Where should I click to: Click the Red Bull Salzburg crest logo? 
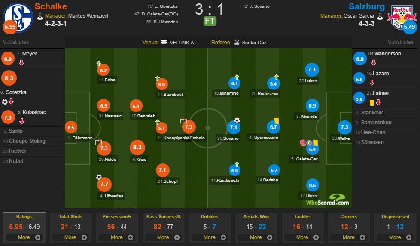402,18
